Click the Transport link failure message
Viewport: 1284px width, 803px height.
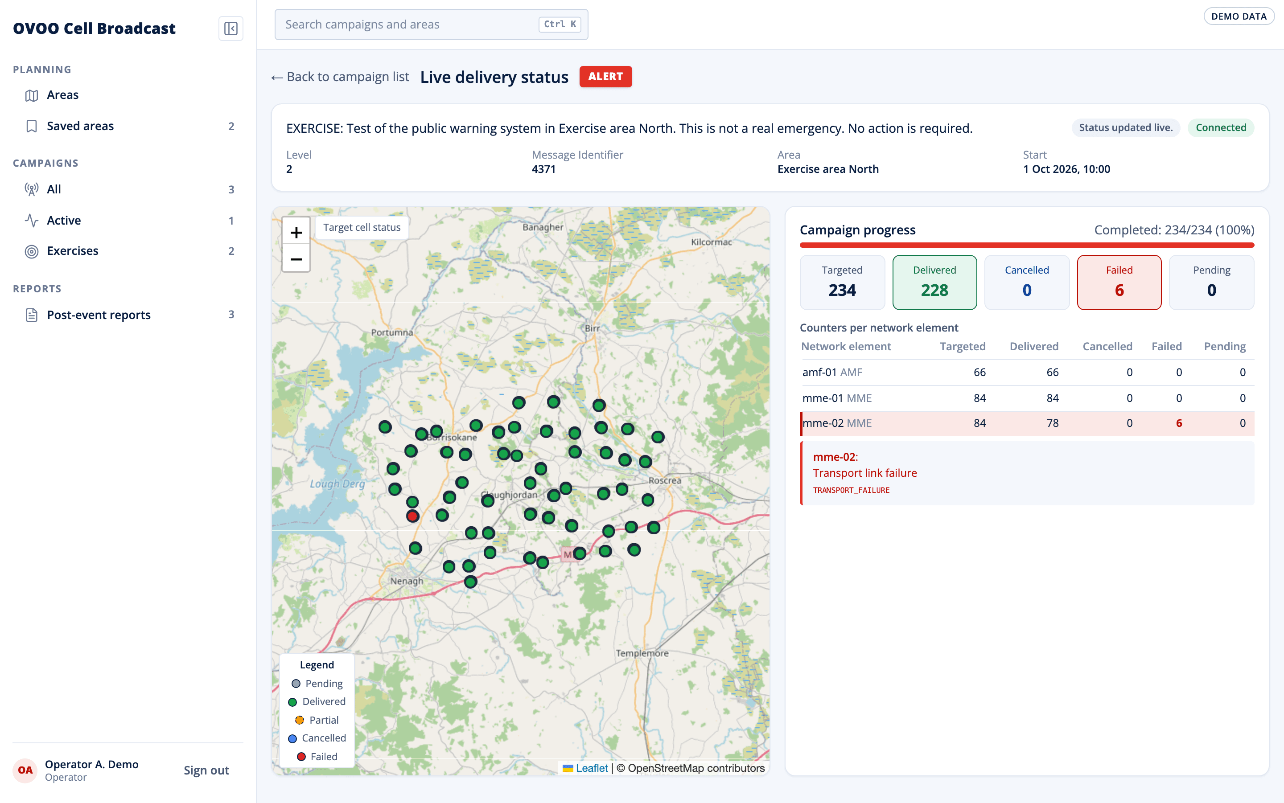tap(864, 473)
